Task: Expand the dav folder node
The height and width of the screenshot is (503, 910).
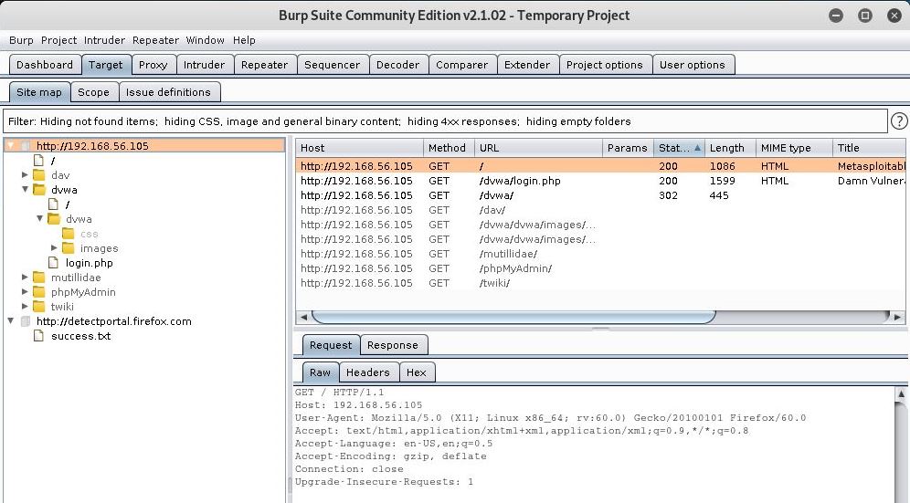Action: (x=25, y=174)
